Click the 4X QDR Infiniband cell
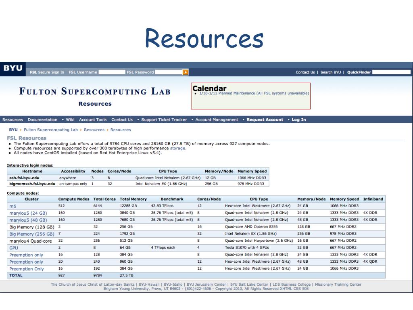 coord(370,262)
